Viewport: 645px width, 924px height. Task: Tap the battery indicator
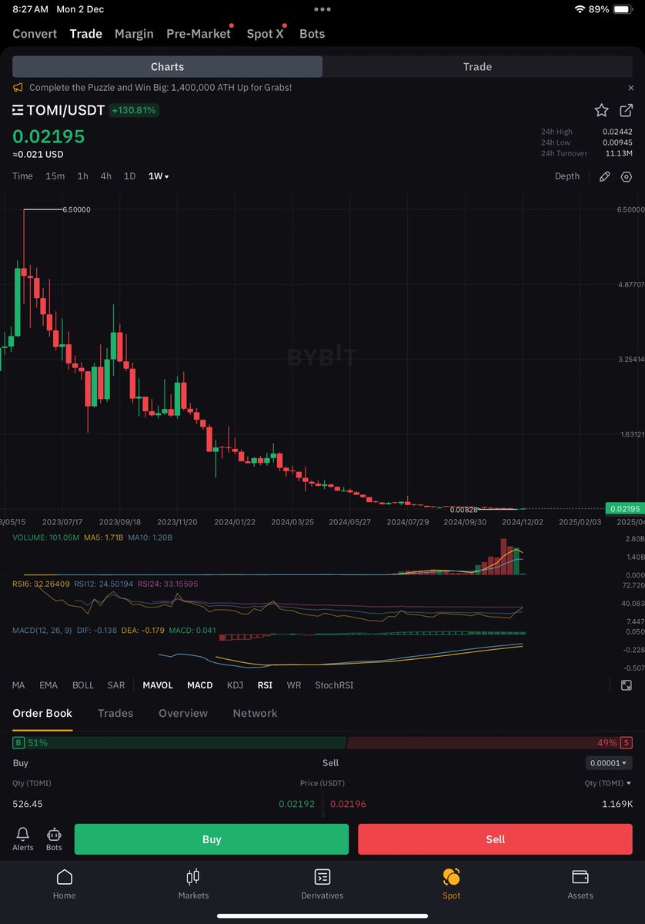pyautogui.click(x=623, y=9)
